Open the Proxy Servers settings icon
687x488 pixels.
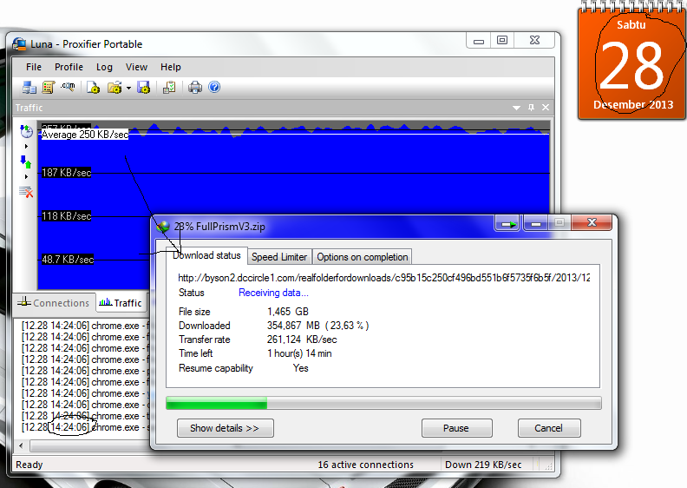click(29, 87)
